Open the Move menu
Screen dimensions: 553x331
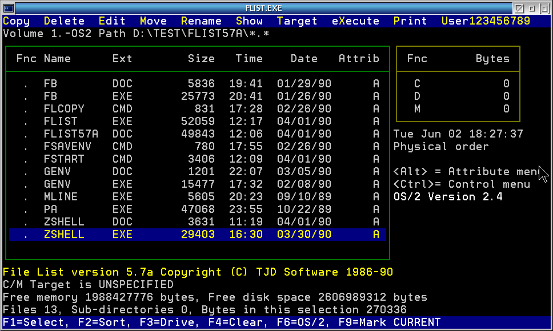[154, 21]
